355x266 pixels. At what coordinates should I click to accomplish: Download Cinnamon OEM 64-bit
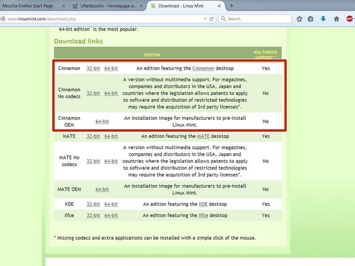coord(102,122)
